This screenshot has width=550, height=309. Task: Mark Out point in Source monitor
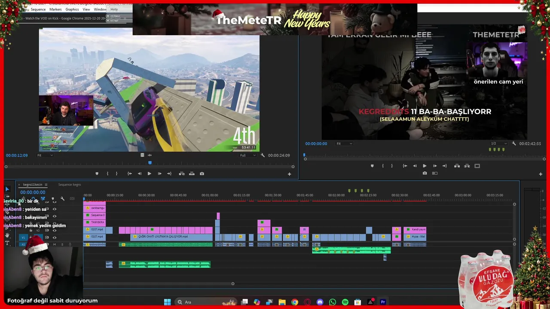(116, 173)
